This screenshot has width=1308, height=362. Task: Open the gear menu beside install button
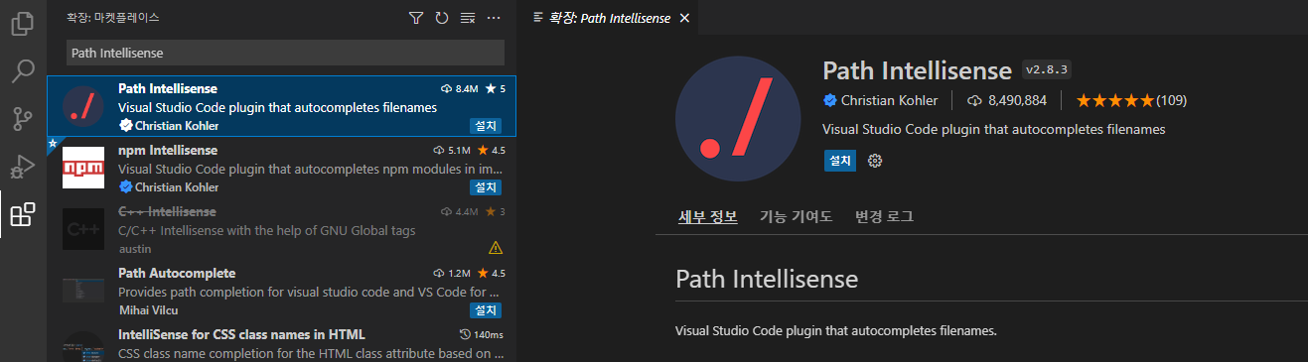875,161
